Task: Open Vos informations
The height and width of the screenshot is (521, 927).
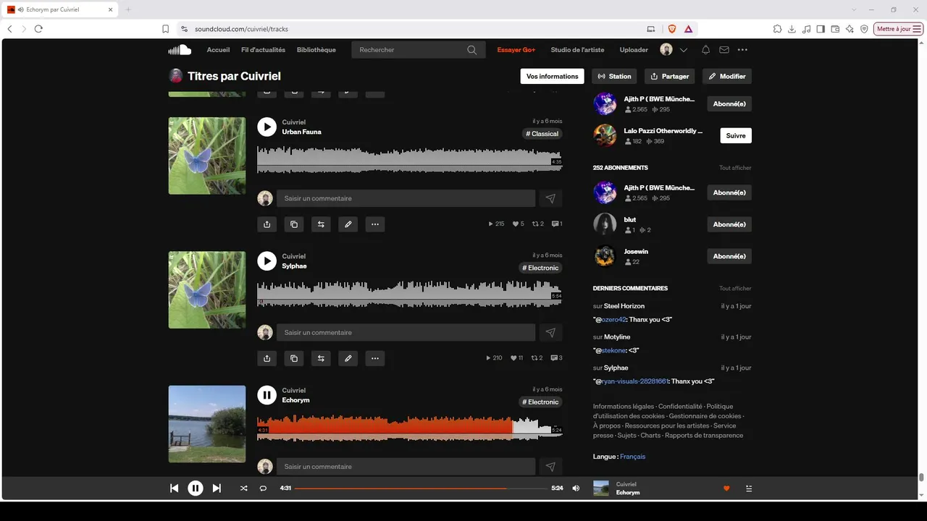Action: [x=553, y=76]
